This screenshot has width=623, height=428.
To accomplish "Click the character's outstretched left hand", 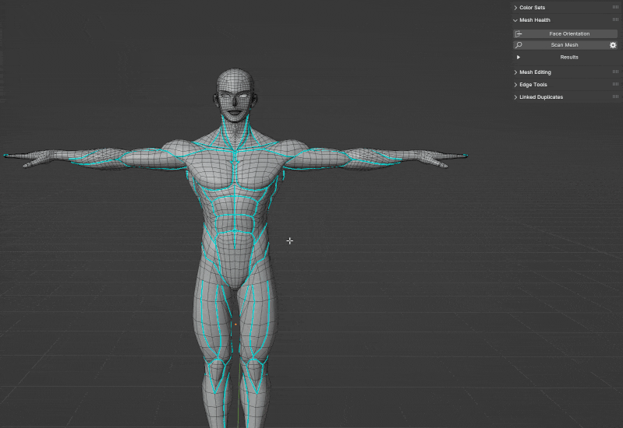I will pos(443,158).
